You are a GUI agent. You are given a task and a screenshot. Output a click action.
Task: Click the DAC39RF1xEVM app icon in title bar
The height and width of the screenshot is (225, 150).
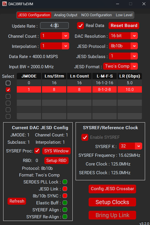tap(4, 4)
